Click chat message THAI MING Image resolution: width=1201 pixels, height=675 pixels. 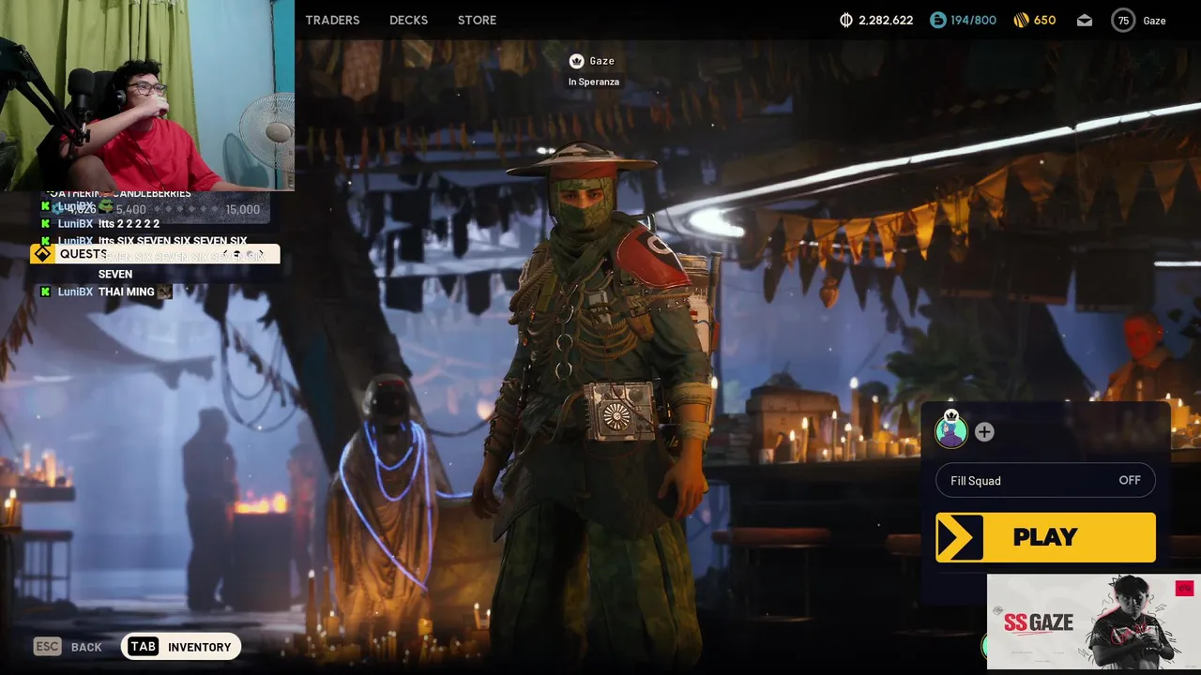click(126, 292)
